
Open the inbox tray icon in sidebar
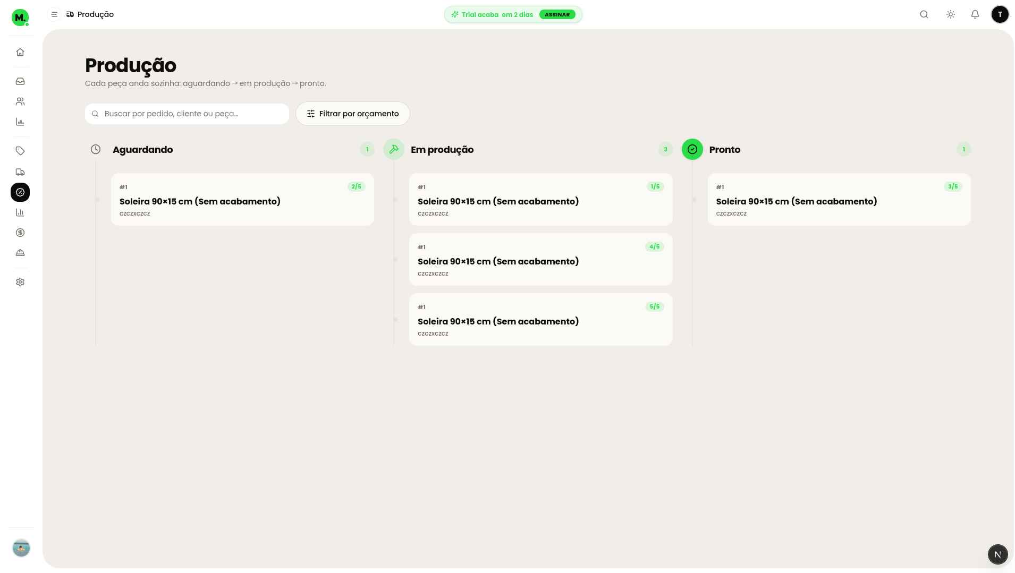coord(20,81)
